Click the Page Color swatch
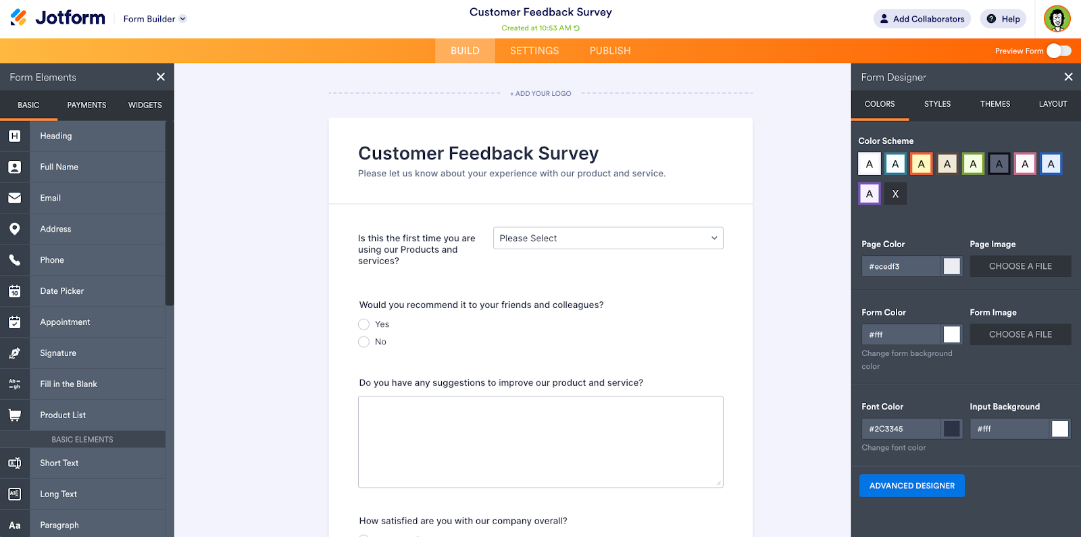Image resolution: width=1081 pixels, height=537 pixels. [951, 266]
